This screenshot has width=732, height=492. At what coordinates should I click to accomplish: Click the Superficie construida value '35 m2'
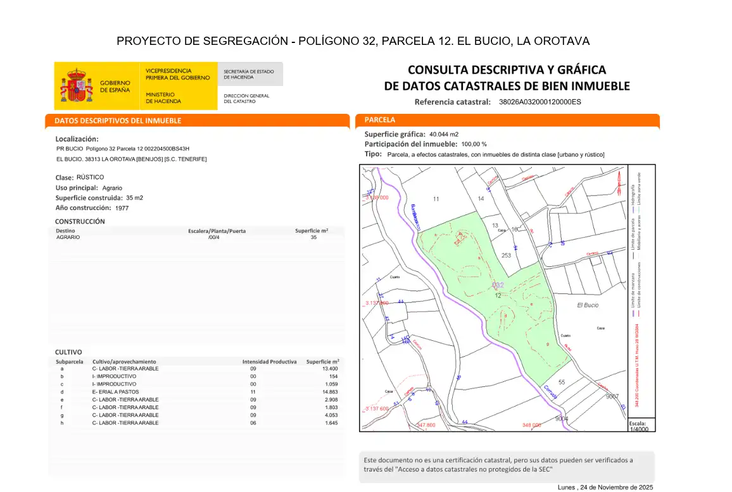tap(134, 198)
